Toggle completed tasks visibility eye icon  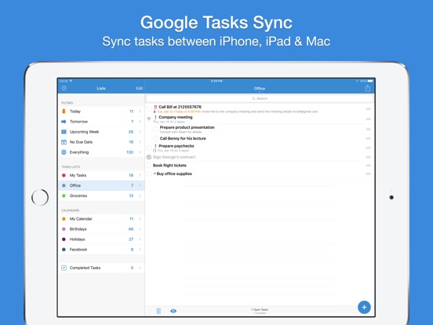tap(173, 311)
